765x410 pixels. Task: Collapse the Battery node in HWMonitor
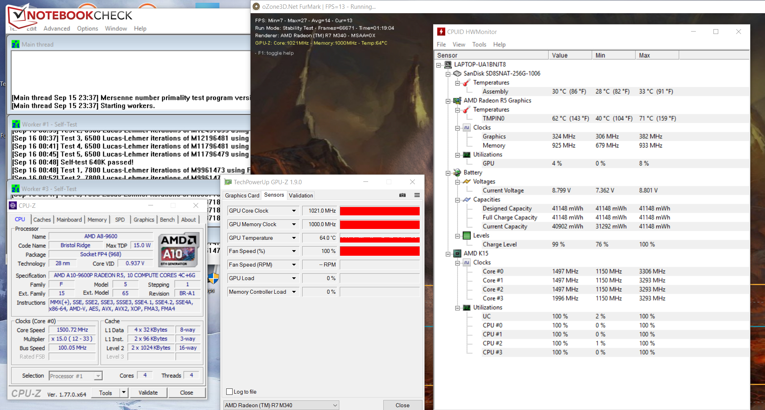pos(448,173)
